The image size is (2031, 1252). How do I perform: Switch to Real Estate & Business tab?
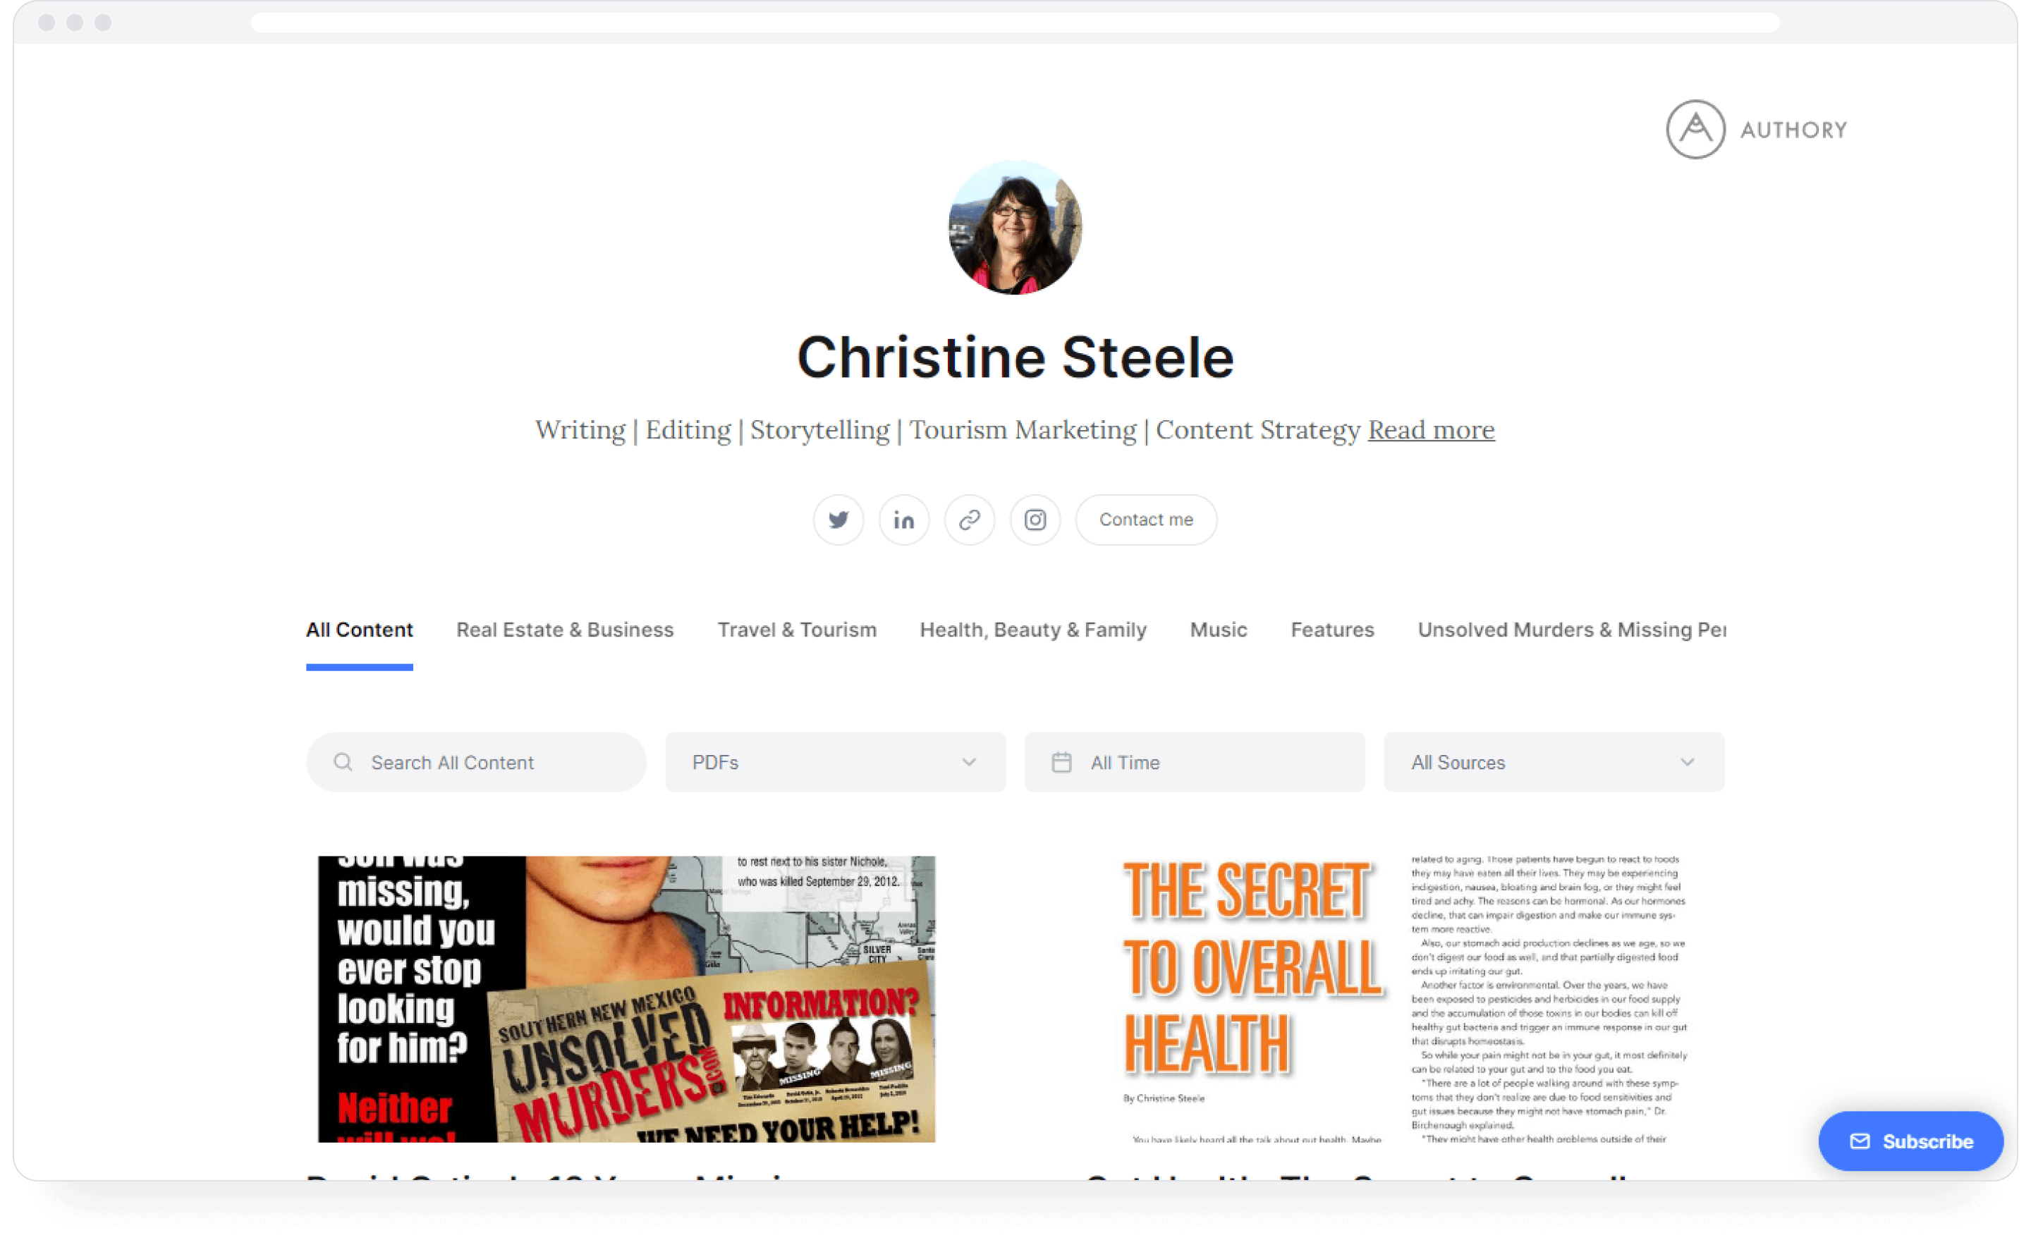(x=565, y=630)
